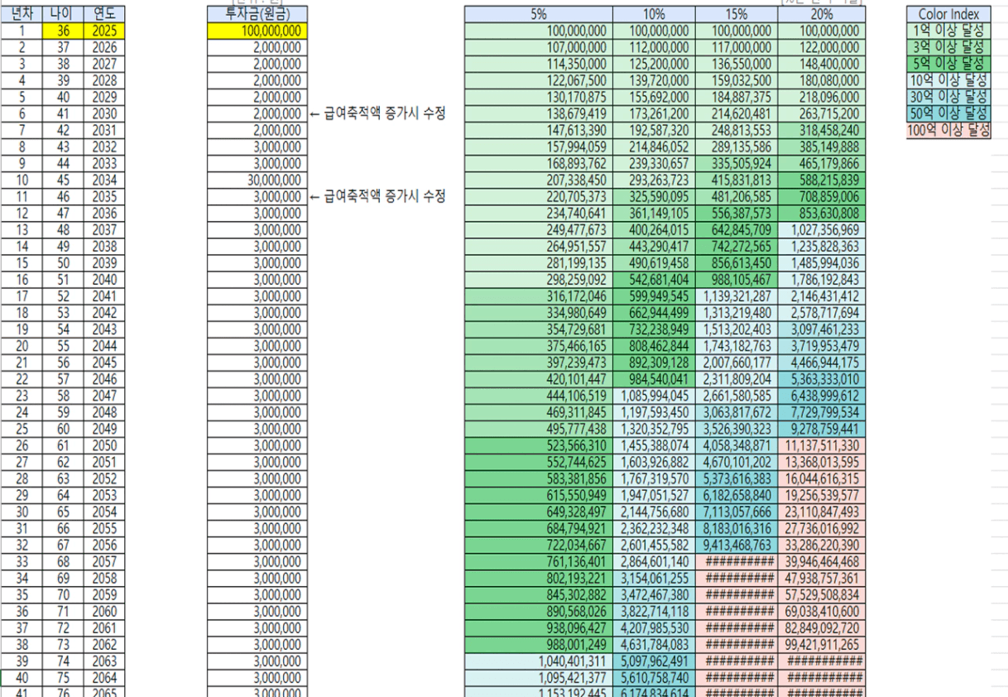The height and width of the screenshot is (697, 1008).
Task: Click the 10% return column header
Action: click(654, 14)
